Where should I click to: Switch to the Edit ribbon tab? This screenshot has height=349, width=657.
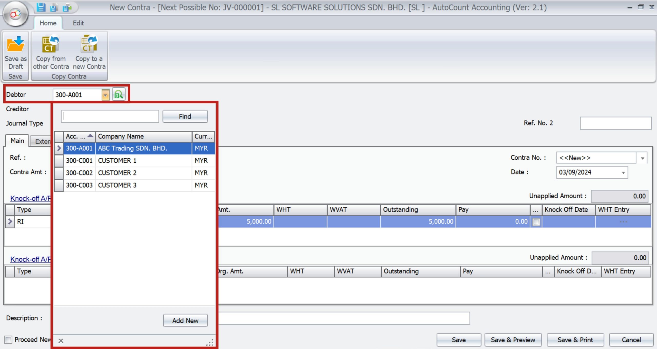[x=78, y=23]
